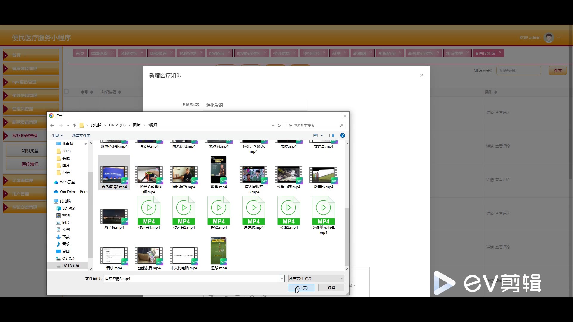Select 校运会1.mp4 file icon
This screenshot has height=322, width=573.
[149, 210]
